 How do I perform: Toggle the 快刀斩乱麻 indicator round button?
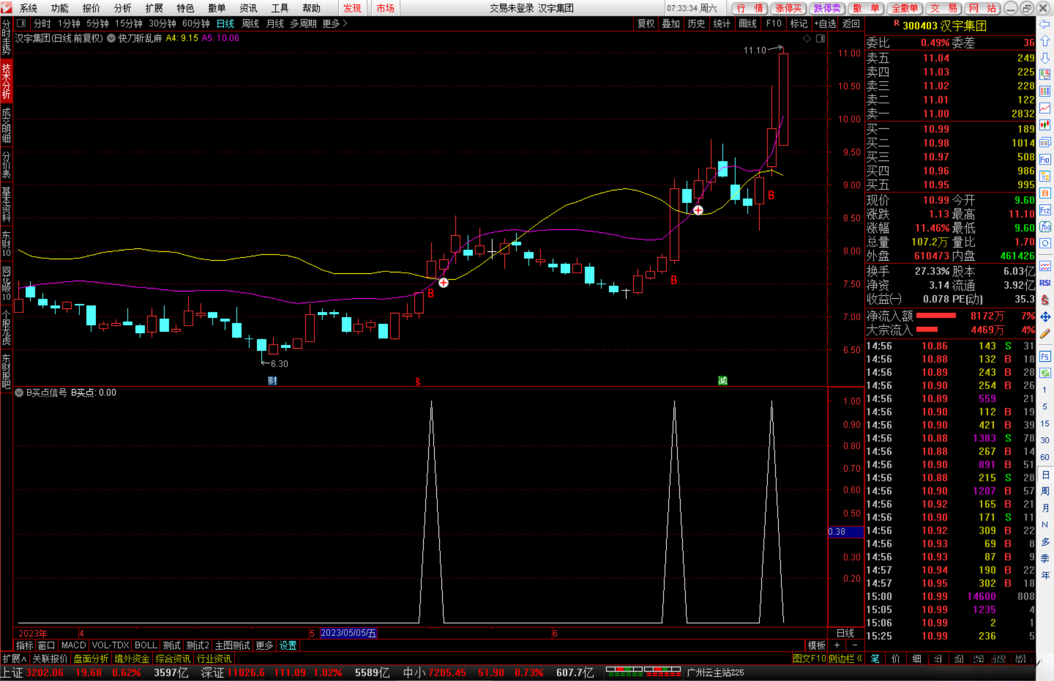pyautogui.click(x=111, y=38)
